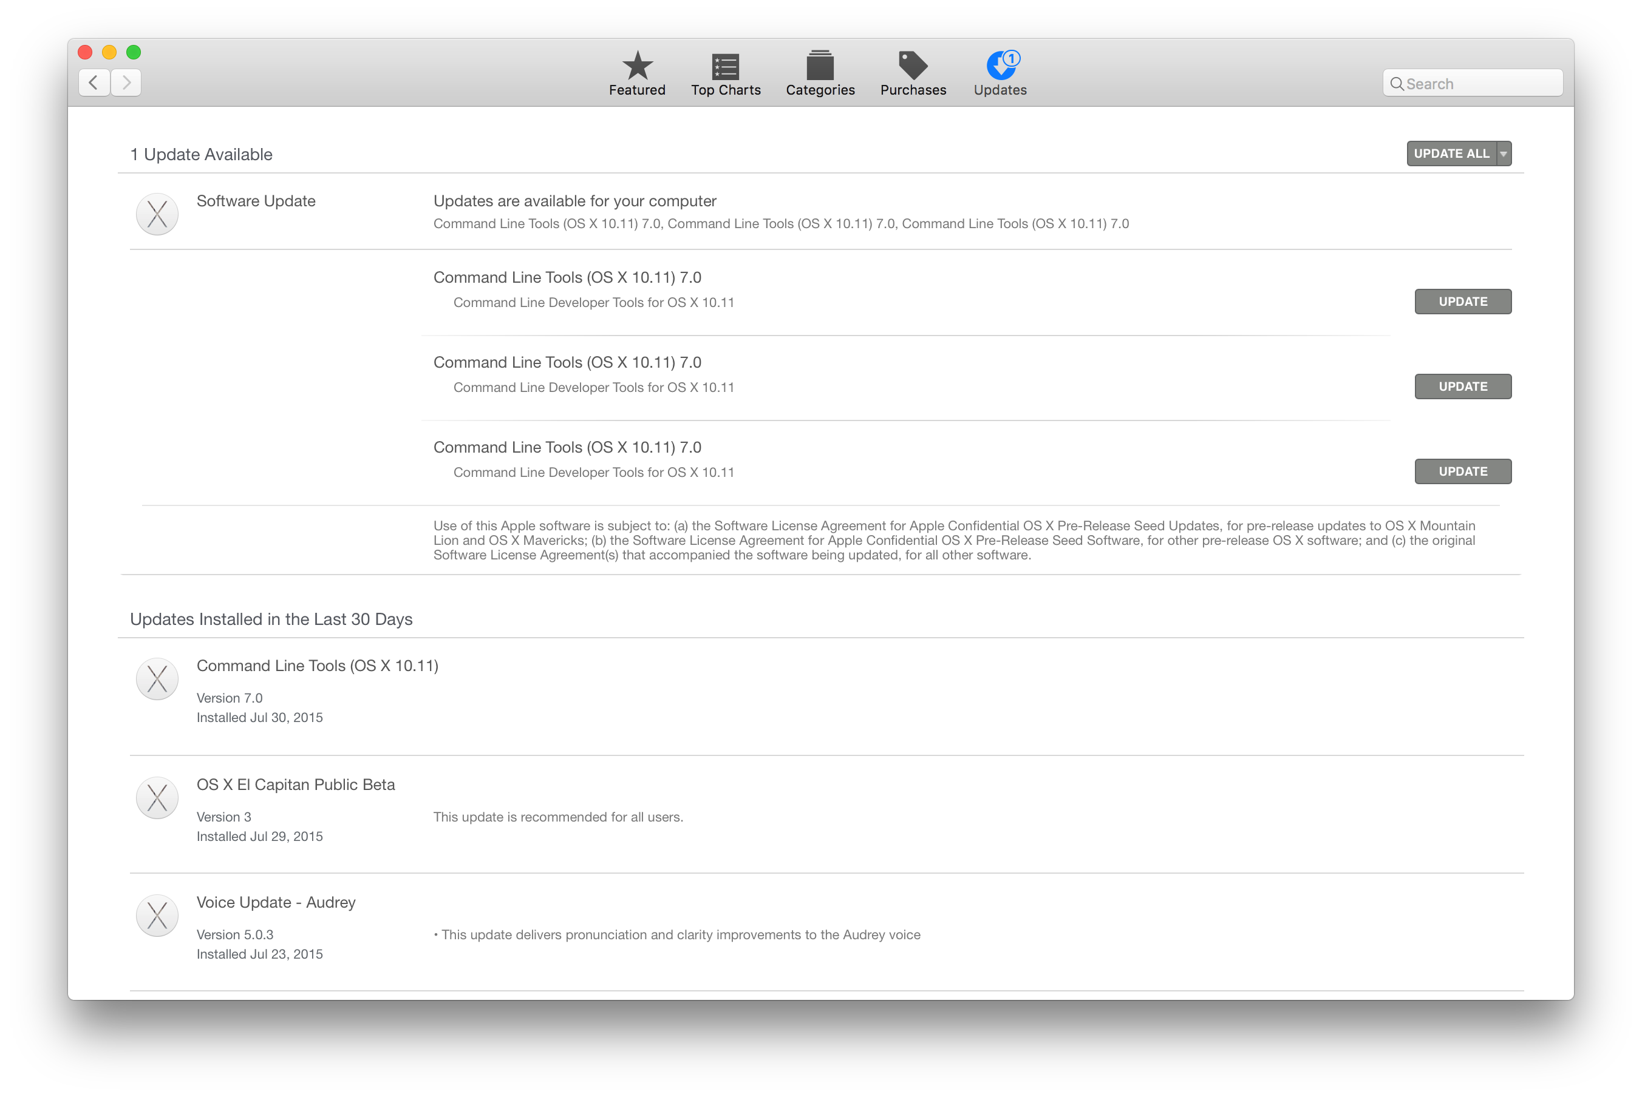The height and width of the screenshot is (1097, 1642).
Task: Click the Audrey voice pronunciation improvements note
Action: pyautogui.click(x=677, y=934)
